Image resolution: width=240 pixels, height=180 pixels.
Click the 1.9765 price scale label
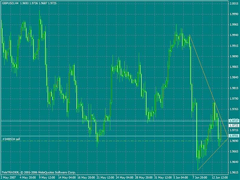click(234, 109)
